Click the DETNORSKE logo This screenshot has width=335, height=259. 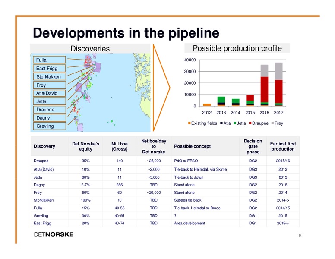pyautogui.click(x=54, y=234)
